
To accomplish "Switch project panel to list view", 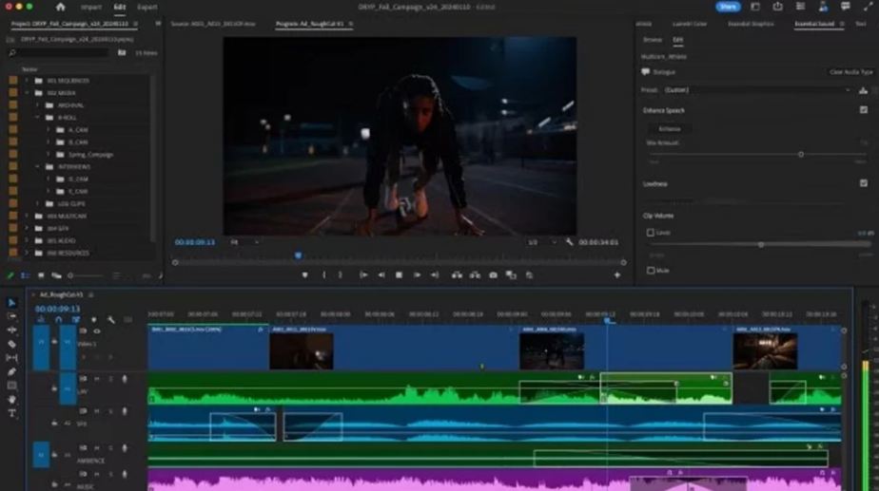I will click(26, 275).
